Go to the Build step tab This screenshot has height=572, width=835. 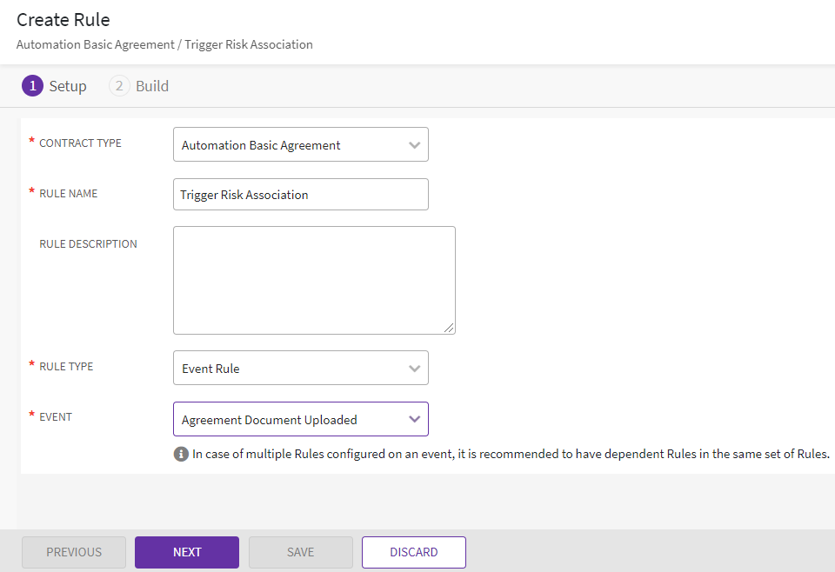(152, 86)
